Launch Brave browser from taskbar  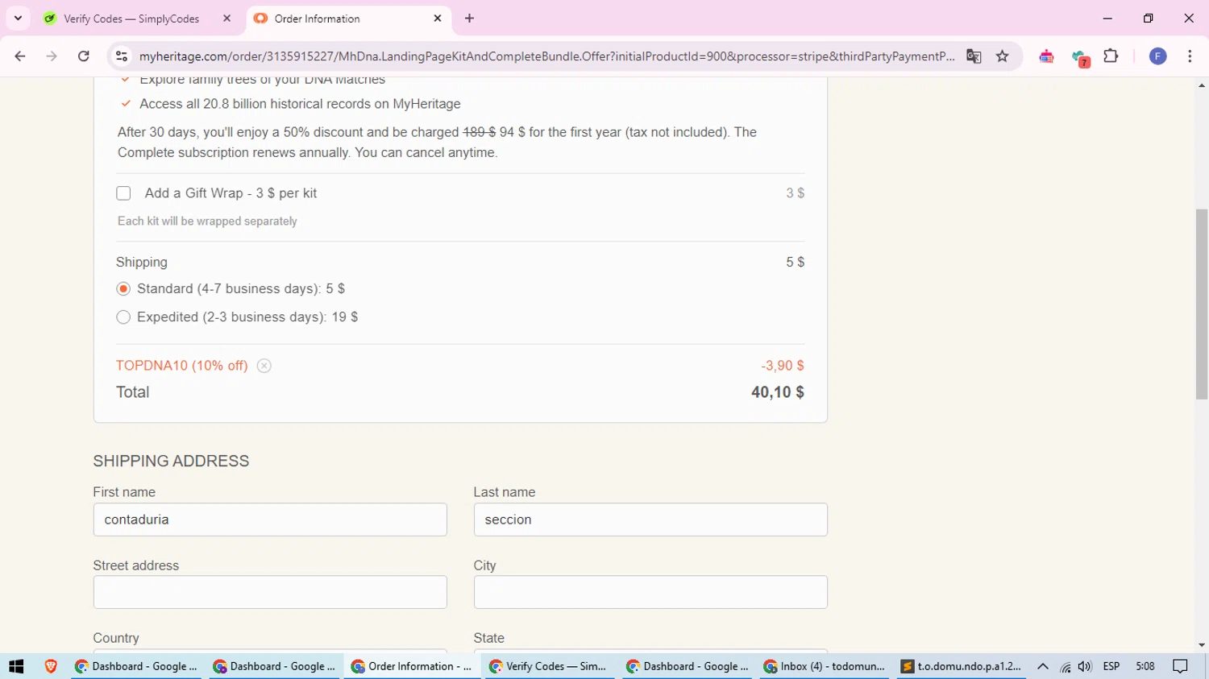tap(51, 666)
